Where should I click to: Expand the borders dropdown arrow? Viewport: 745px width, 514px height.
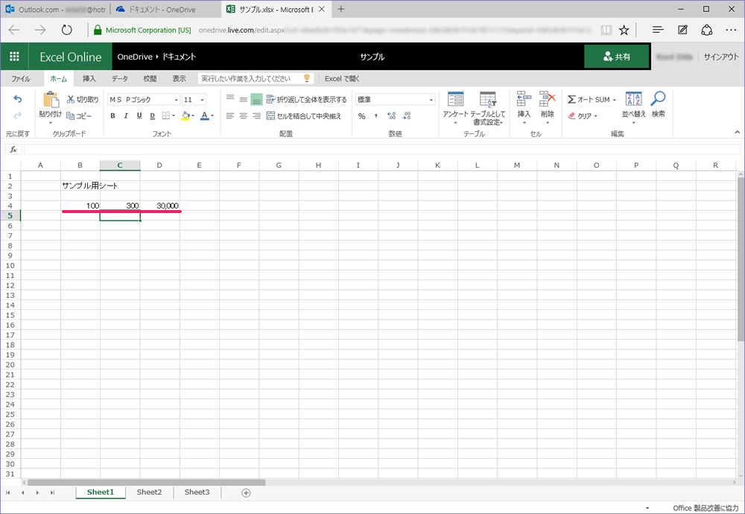click(174, 115)
